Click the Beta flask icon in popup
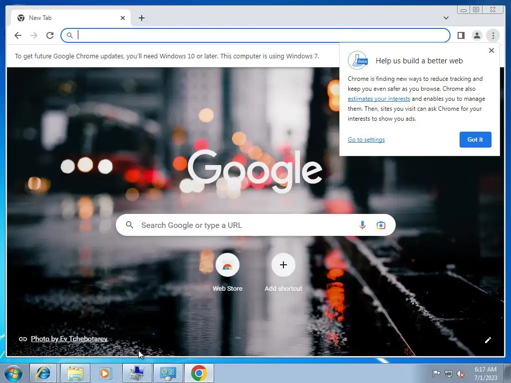Screen dimensions: 511x383 click(x=358, y=60)
